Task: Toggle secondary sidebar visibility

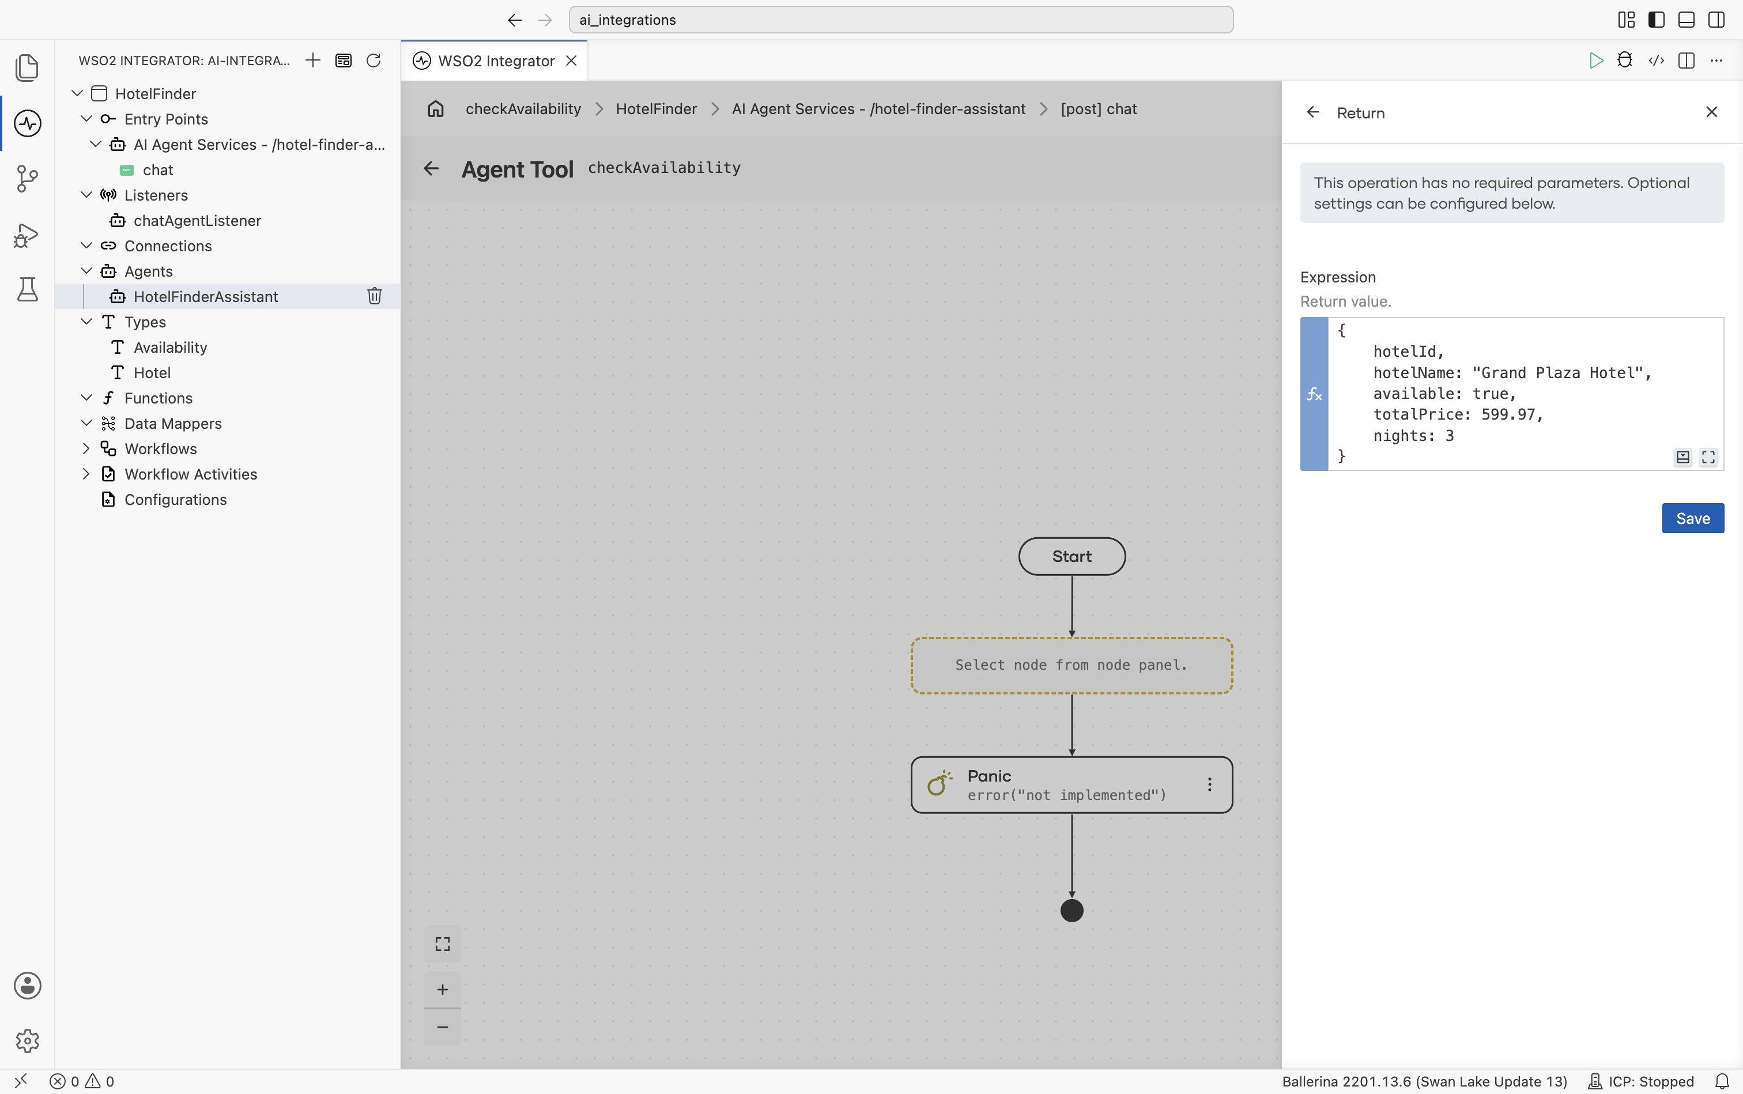Action: pyautogui.click(x=1716, y=20)
